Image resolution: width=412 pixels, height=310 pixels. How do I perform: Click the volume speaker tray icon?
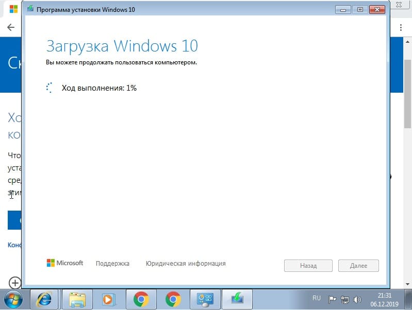(357, 299)
